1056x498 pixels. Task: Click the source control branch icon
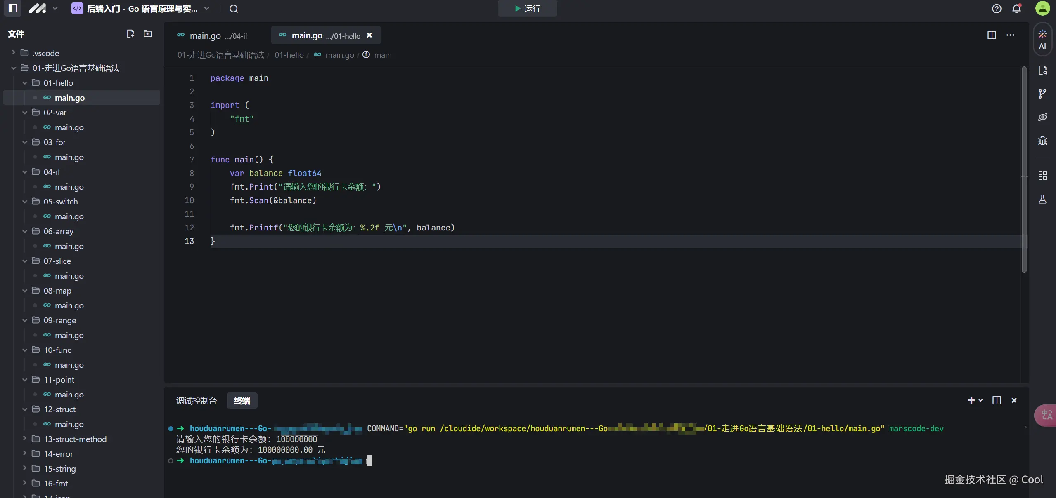(1042, 94)
